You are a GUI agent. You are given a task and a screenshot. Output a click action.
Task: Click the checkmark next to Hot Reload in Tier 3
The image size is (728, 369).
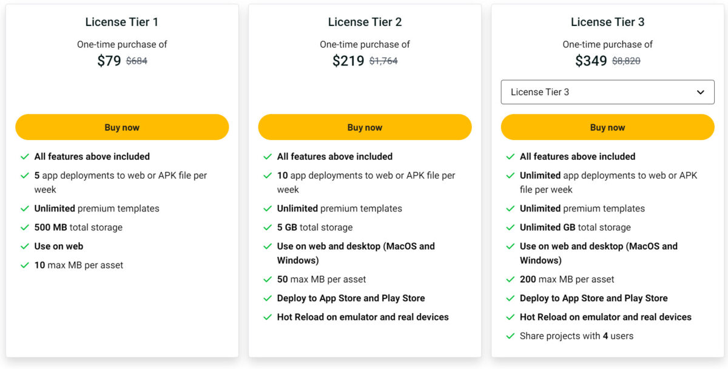[x=510, y=317]
